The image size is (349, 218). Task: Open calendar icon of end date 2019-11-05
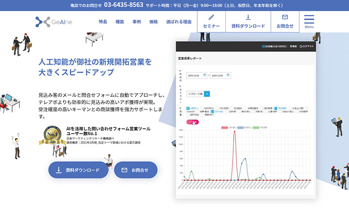click(227, 76)
